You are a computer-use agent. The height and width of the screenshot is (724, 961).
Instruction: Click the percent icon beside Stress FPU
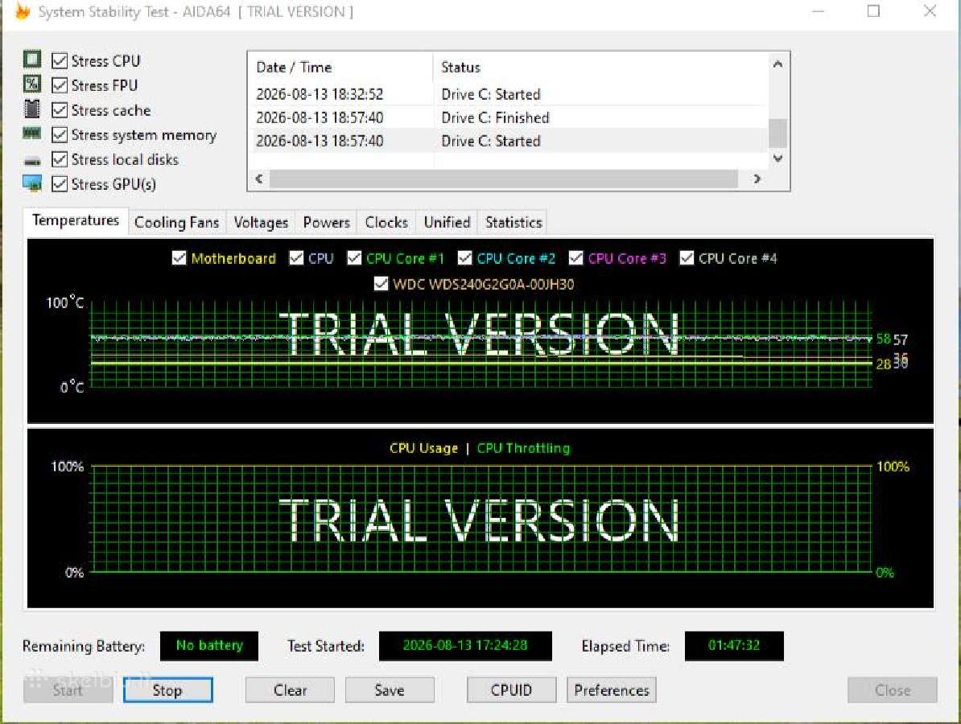(x=32, y=84)
